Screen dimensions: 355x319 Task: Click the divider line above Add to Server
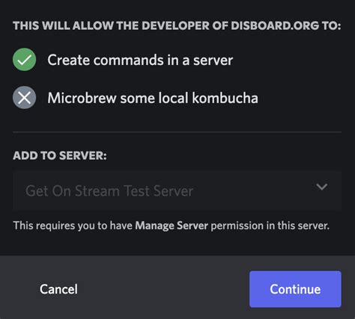[x=177, y=132]
